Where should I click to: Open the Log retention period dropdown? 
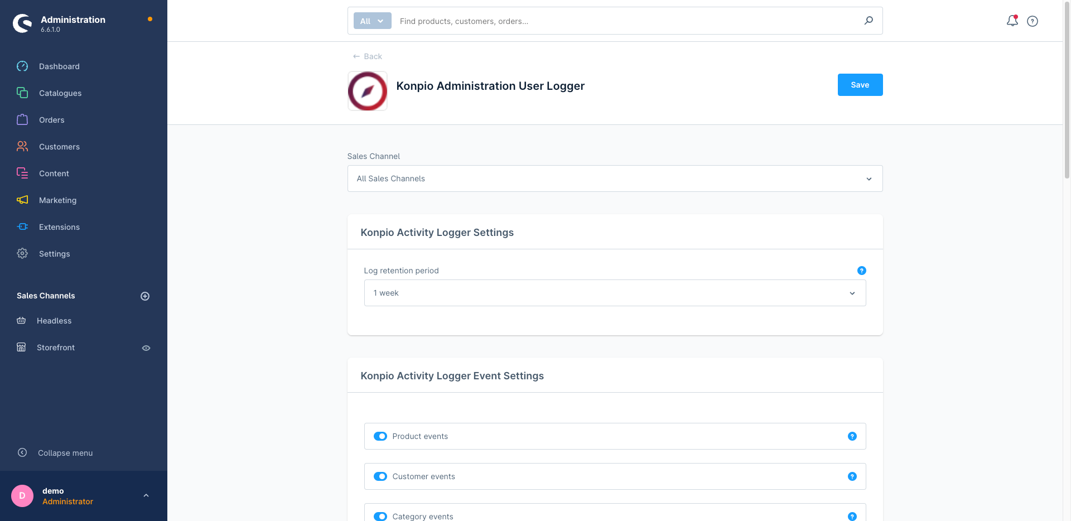pyautogui.click(x=615, y=293)
